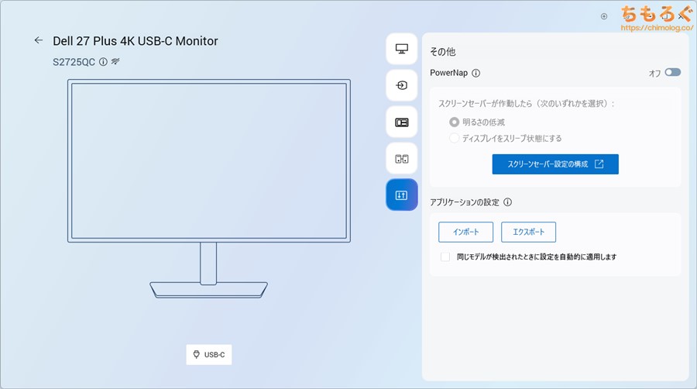Click the connection status icon beside S2725QC
Image resolution: width=697 pixels, height=389 pixels.
(115, 61)
